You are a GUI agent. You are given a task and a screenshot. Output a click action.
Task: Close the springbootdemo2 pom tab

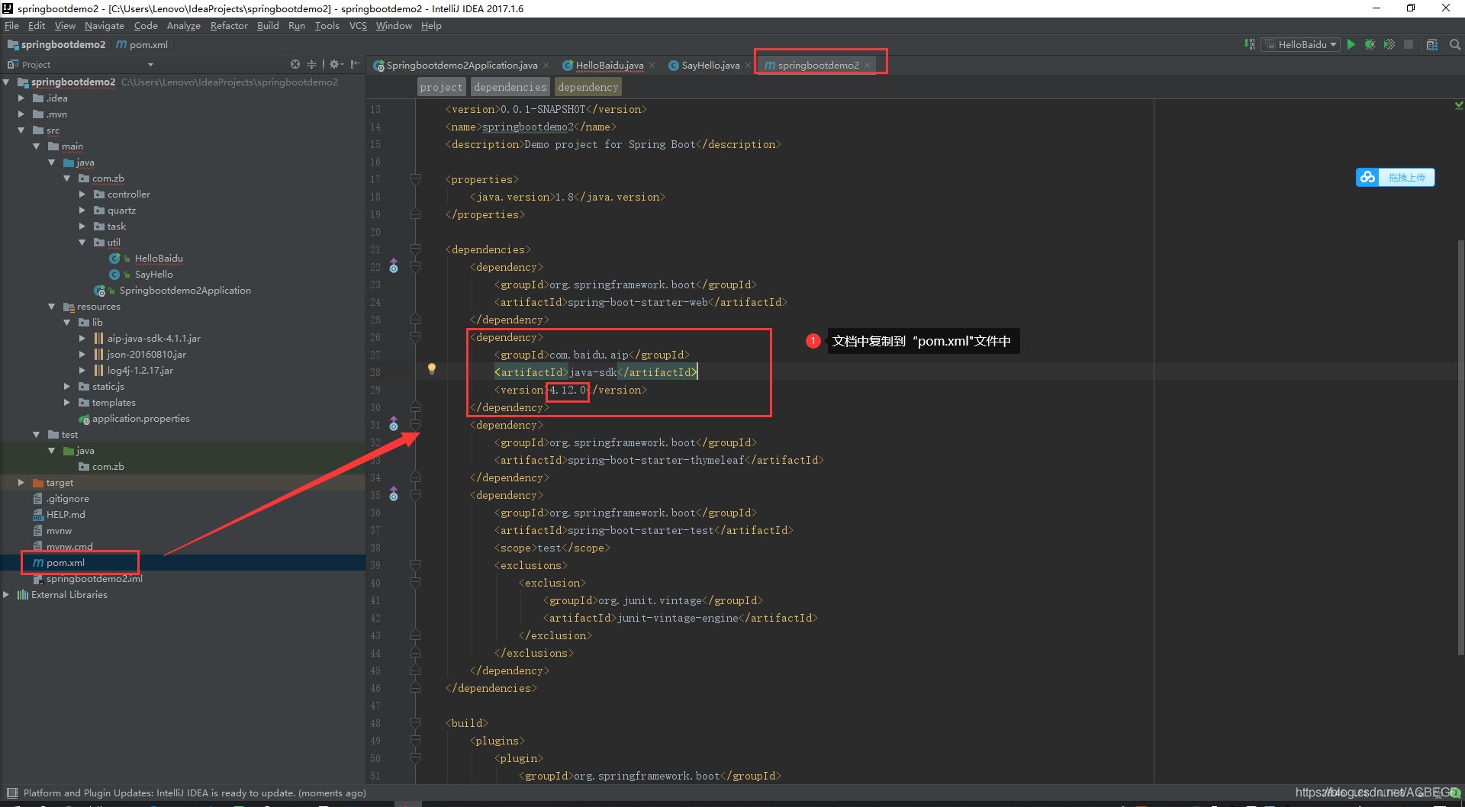[x=868, y=66]
